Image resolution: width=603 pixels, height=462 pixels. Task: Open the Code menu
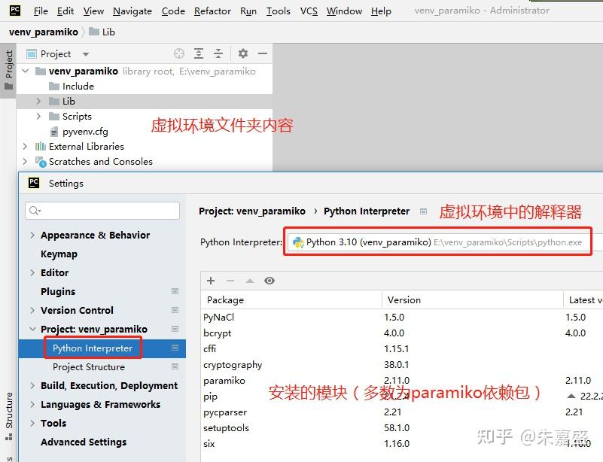coord(173,11)
